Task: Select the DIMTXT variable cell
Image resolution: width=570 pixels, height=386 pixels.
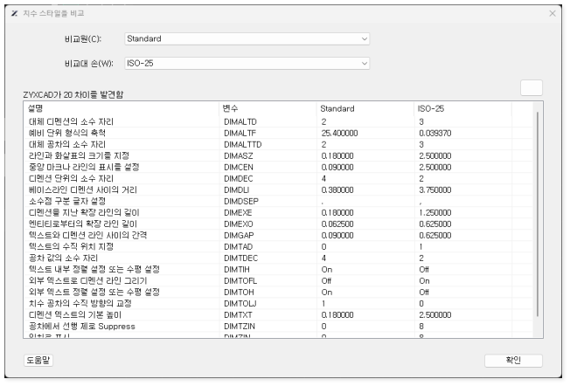Action: point(238,315)
